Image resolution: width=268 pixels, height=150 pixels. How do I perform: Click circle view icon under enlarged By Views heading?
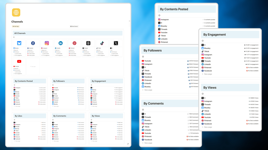click(203, 94)
